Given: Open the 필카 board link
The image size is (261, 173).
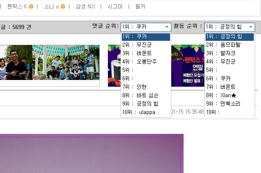Looking at the screenshot, I should pos(140,7).
